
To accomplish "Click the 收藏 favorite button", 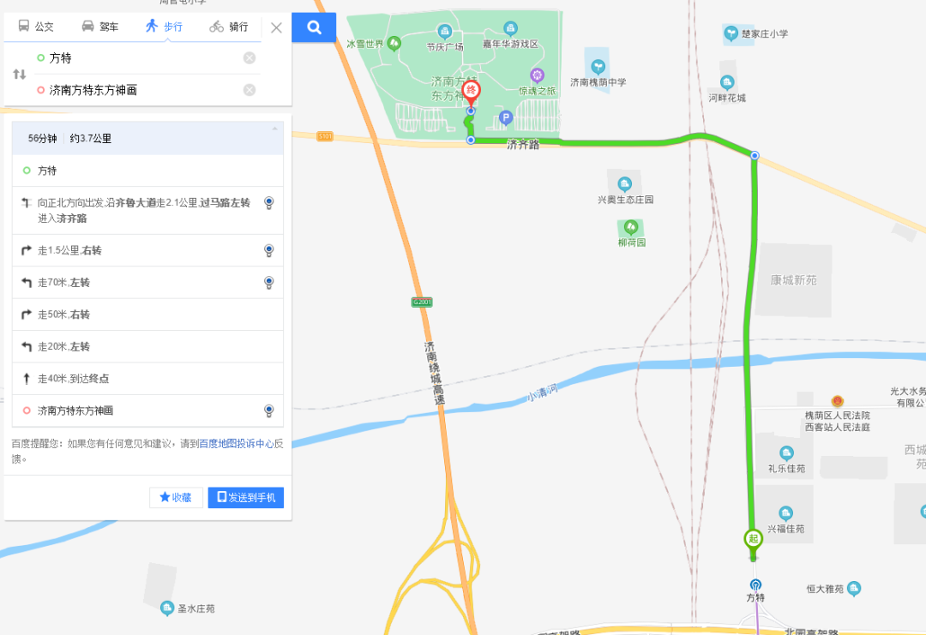I will [176, 498].
